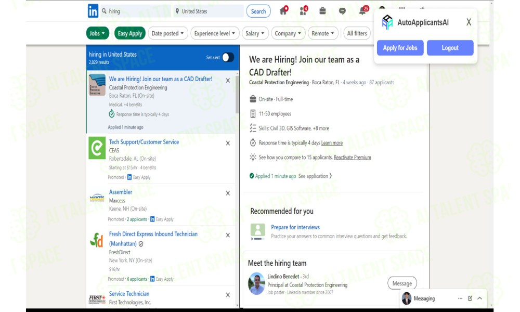The height and width of the screenshot is (312, 520).
Task: Message Lindino Benedet
Action: 402,283
